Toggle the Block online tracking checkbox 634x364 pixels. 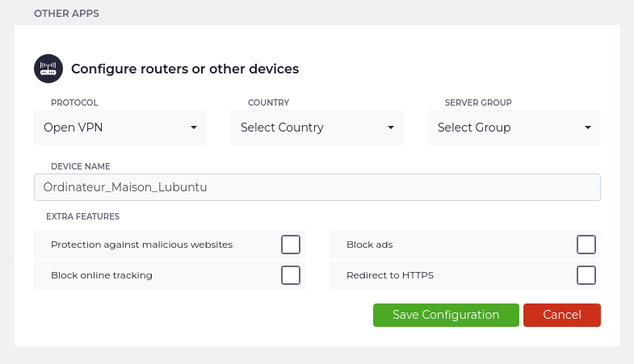[x=291, y=275]
